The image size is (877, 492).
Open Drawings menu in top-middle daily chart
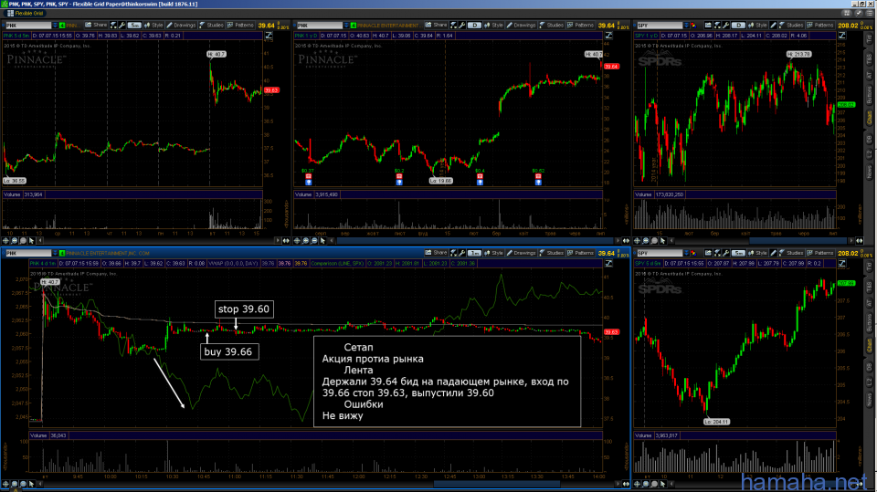tap(521, 26)
